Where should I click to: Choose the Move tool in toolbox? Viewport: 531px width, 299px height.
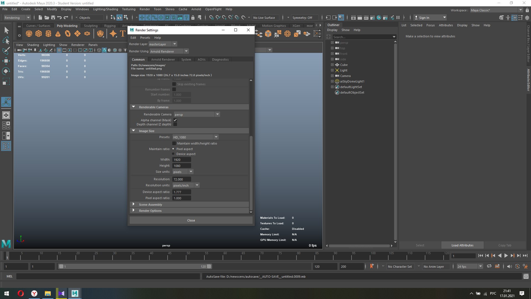coord(6,61)
